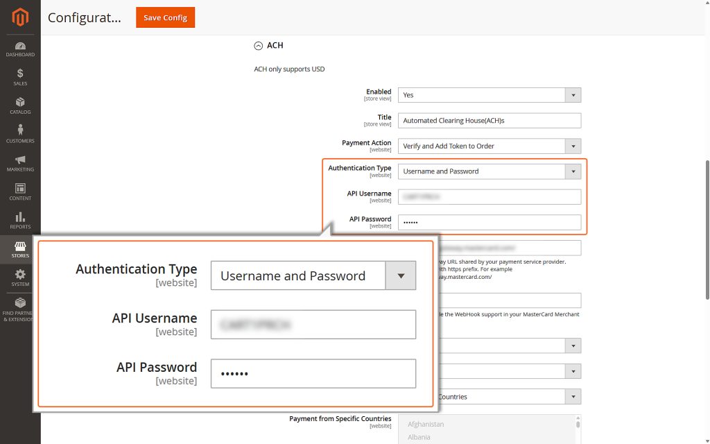Select Afghanistan in the countries list
Screen dimensions: 710x444
click(x=426, y=424)
